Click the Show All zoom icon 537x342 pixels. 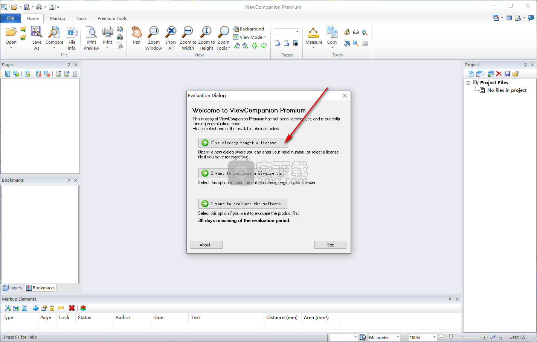coord(171,32)
